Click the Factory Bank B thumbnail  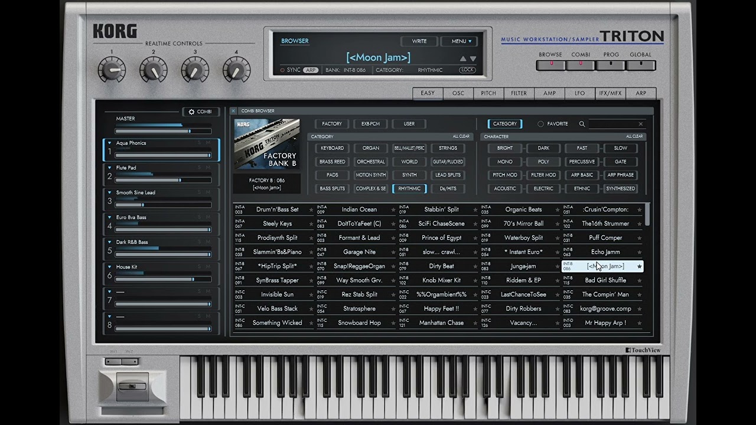coord(266,144)
